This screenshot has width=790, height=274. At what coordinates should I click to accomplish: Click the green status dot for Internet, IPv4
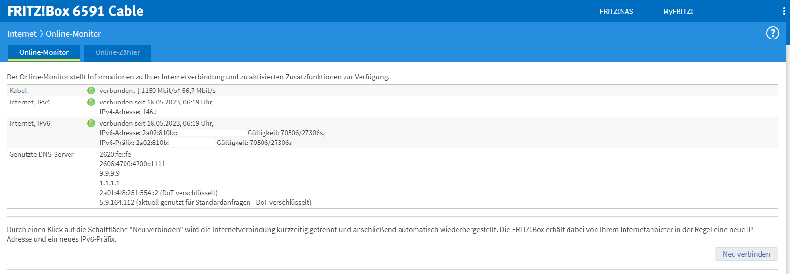point(91,102)
